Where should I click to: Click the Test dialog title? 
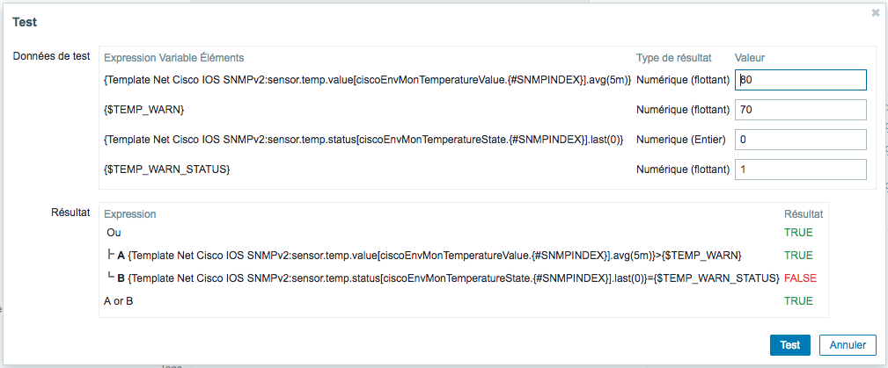pos(25,22)
